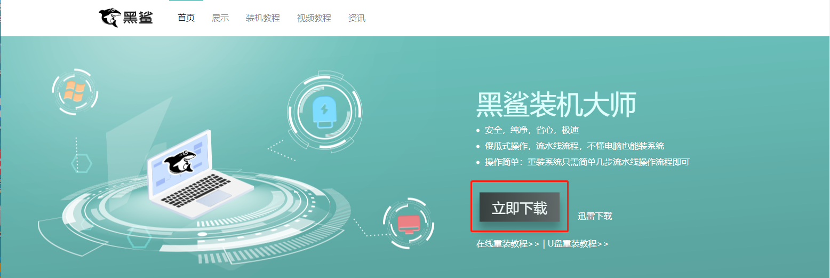The width and height of the screenshot is (830, 278).
Task: Open the U盘重装教程>> link
Action: pos(578,244)
